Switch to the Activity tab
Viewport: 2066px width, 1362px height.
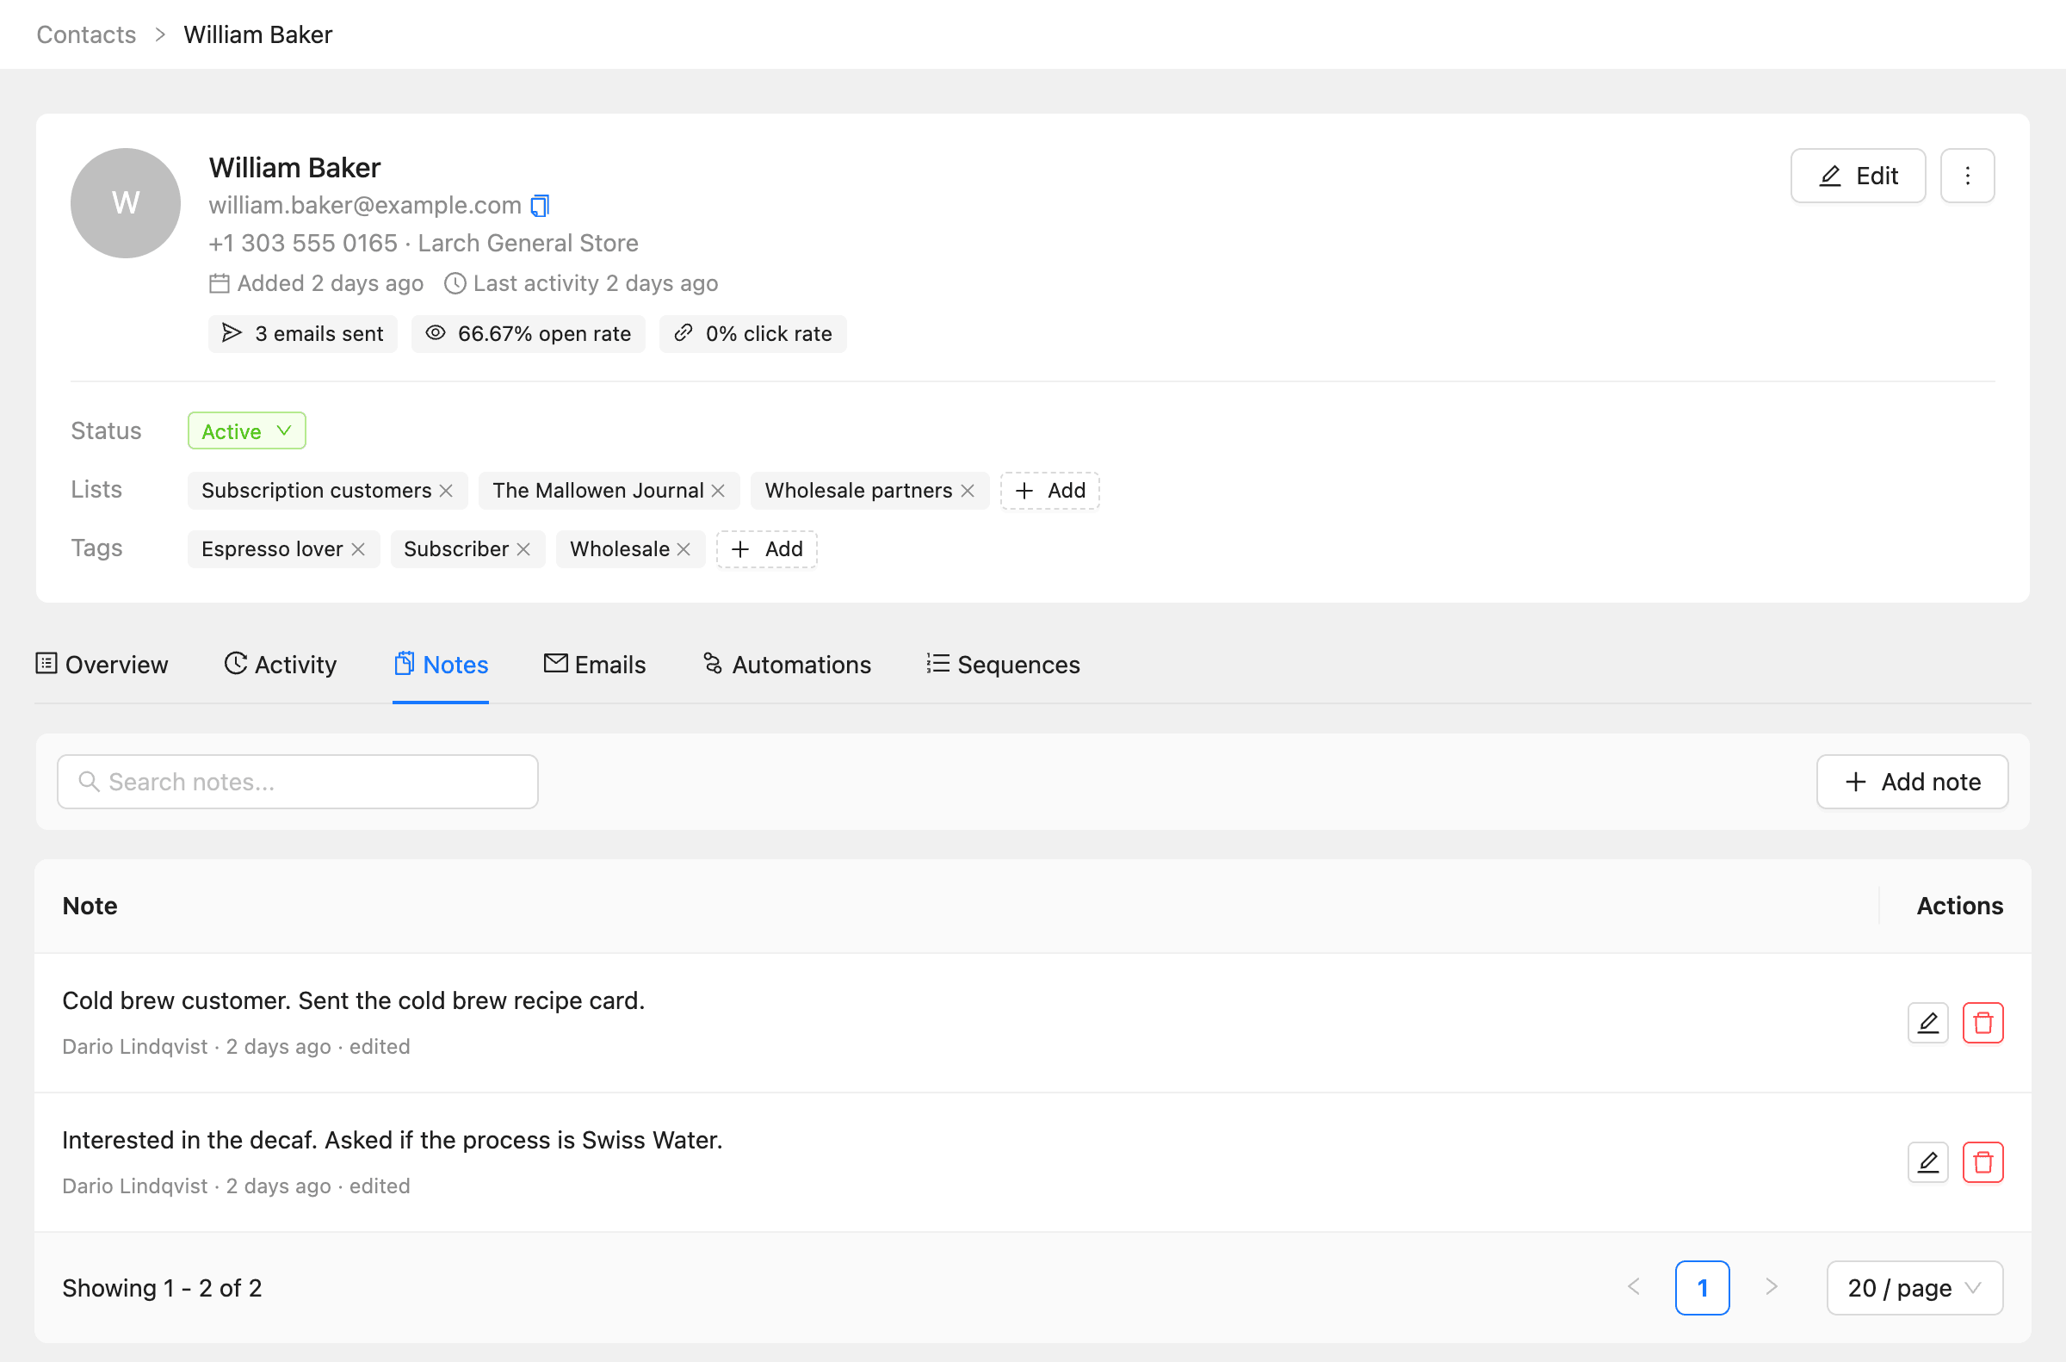pyautogui.click(x=281, y=665)
